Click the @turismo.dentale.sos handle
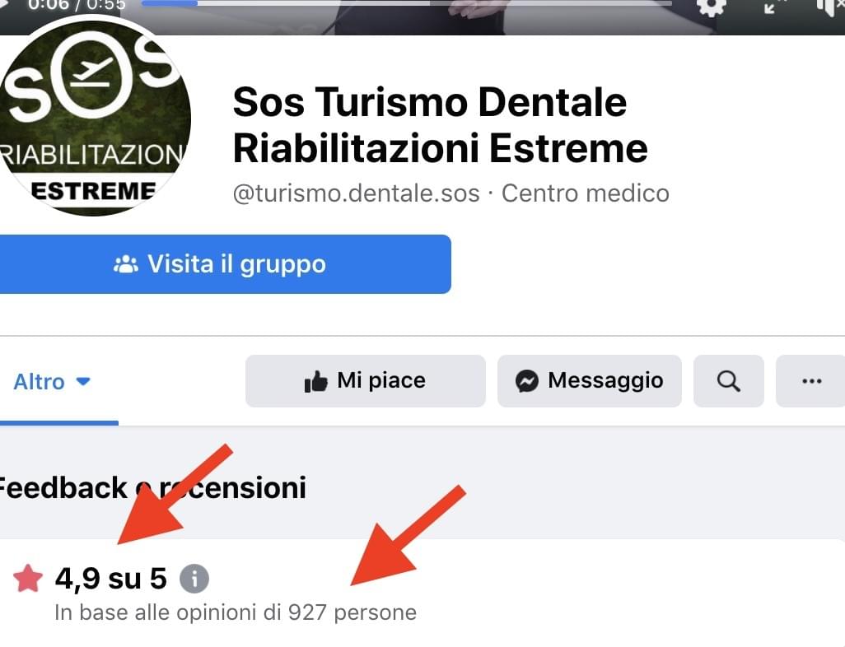The width and height of the screenshot is (845, 647). [357, 193]
